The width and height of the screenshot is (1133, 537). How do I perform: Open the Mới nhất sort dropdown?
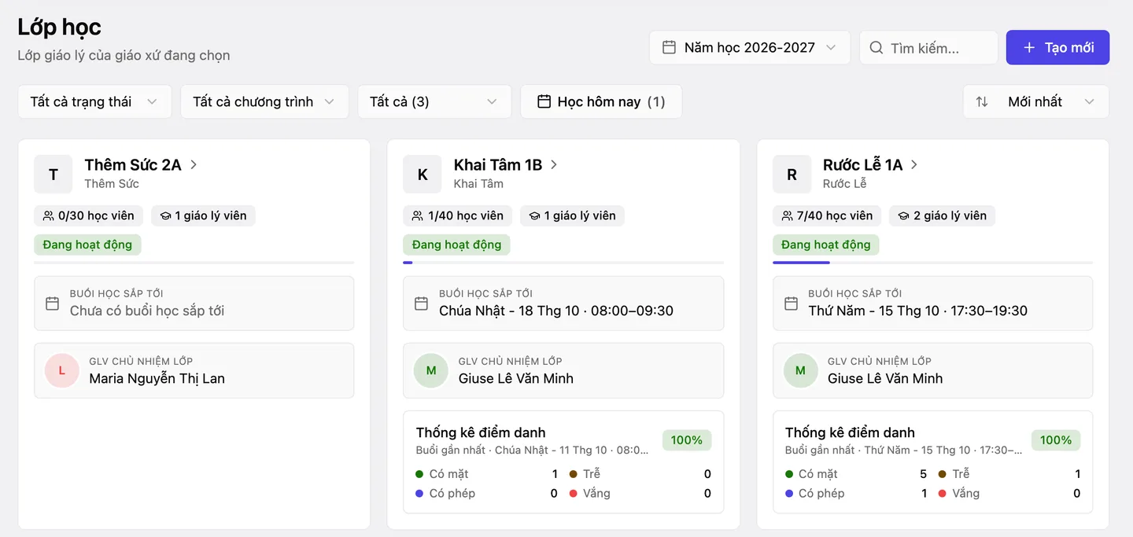[1036, 101]
